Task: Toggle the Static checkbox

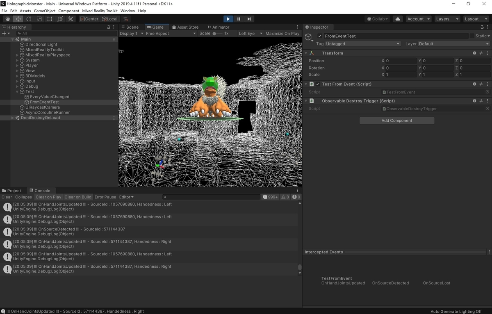Action: pyautogui.click(x=472, y=36)
